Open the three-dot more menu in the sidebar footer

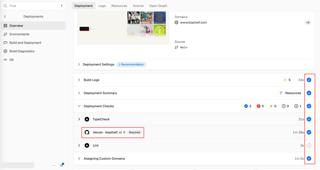pos(54,165)
